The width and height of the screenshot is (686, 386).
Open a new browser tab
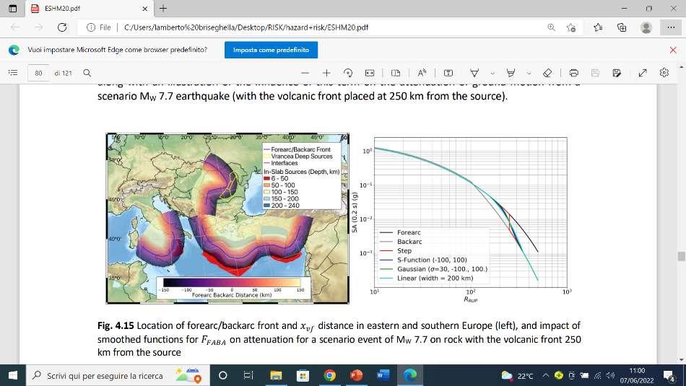pyautogui.click(x=163, y=9)
